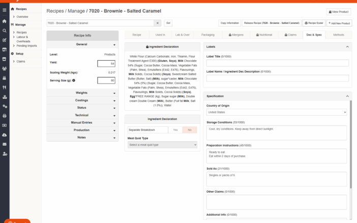Expand the Costings section

click(x=82, y=100)
